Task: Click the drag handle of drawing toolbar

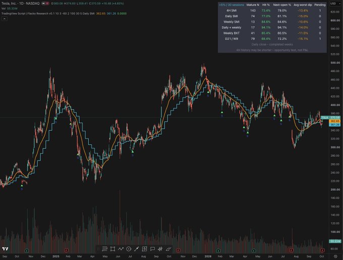Action: (x=98, y=249)
